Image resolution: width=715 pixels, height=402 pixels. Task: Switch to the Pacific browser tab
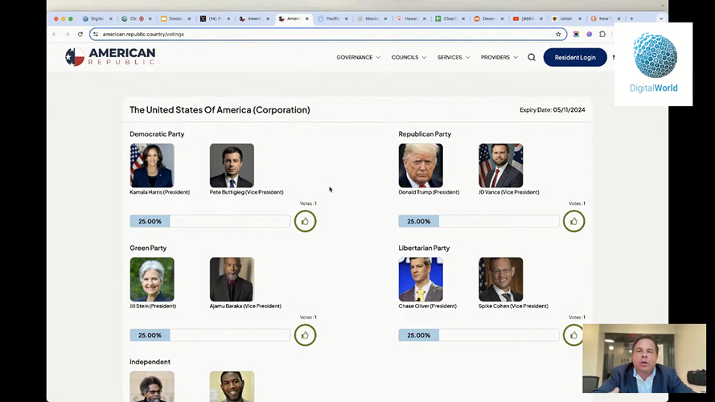331,18
